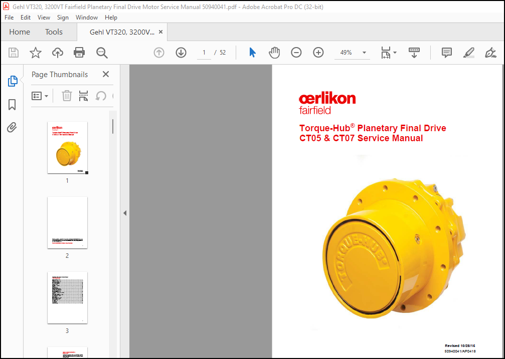This screenshot has height=359, width=505.
Task: Click the delete pages trash icon
Action: pos(67,96)
